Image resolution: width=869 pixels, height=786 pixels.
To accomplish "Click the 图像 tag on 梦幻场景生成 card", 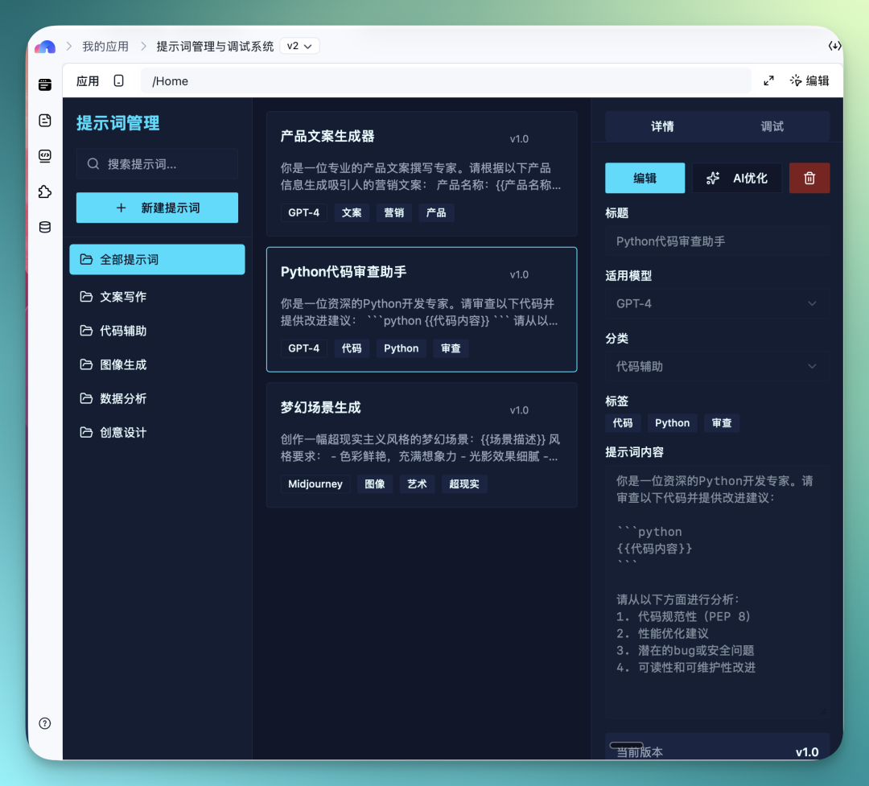I will (375, 484).
